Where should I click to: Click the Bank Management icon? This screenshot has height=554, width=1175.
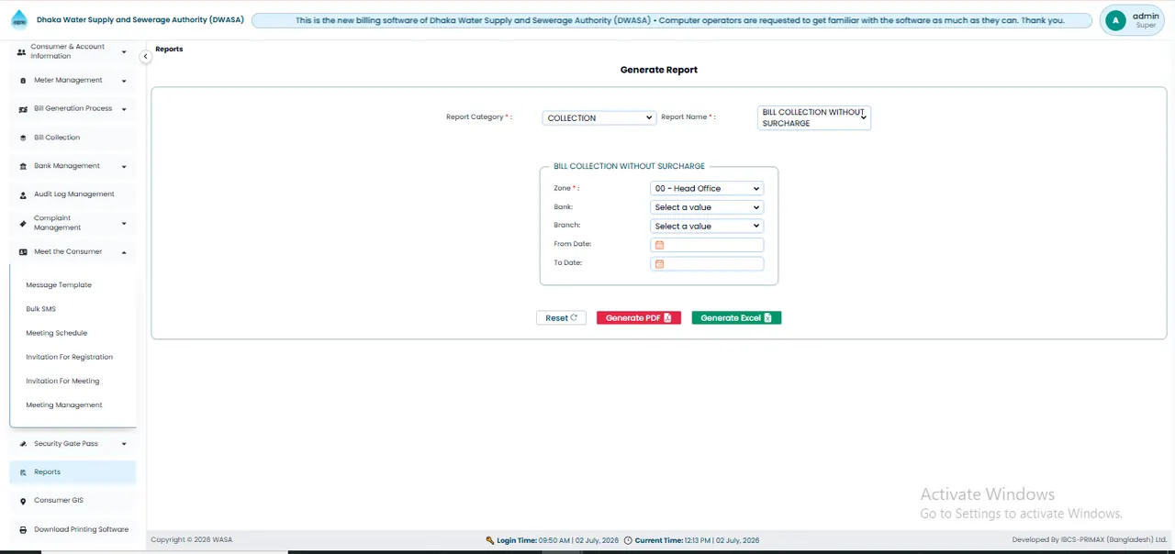tap(23, 166)
